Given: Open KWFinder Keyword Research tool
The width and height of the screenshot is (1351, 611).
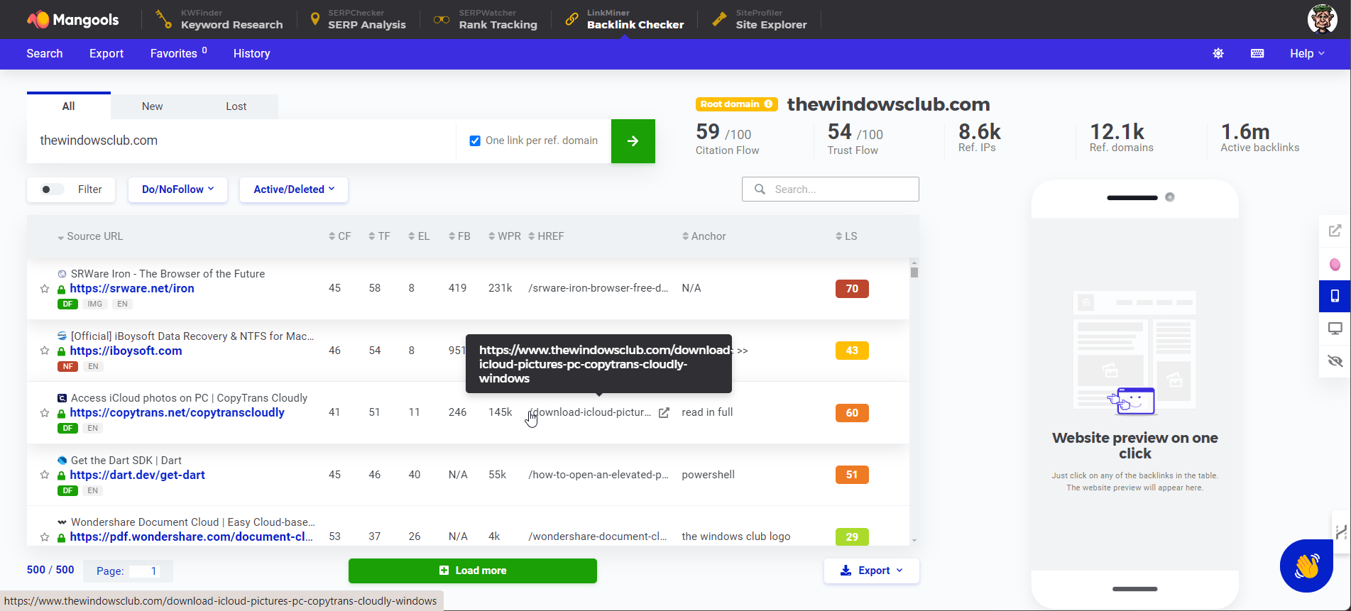Looking at the screenshot, I should click(219, 19).
